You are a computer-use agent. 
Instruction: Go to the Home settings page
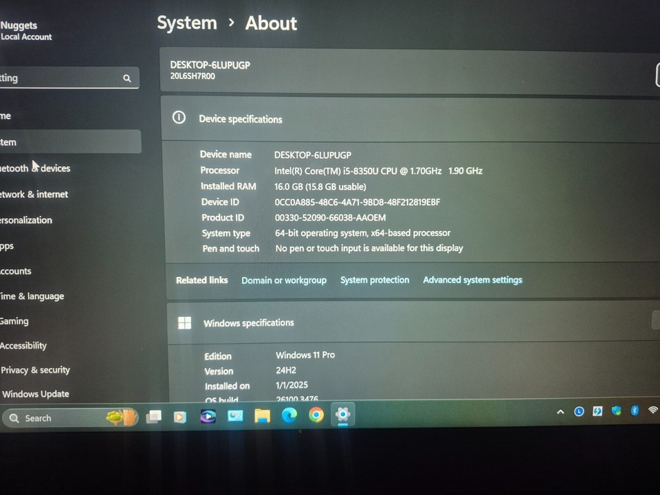click(x=69, y=115)
